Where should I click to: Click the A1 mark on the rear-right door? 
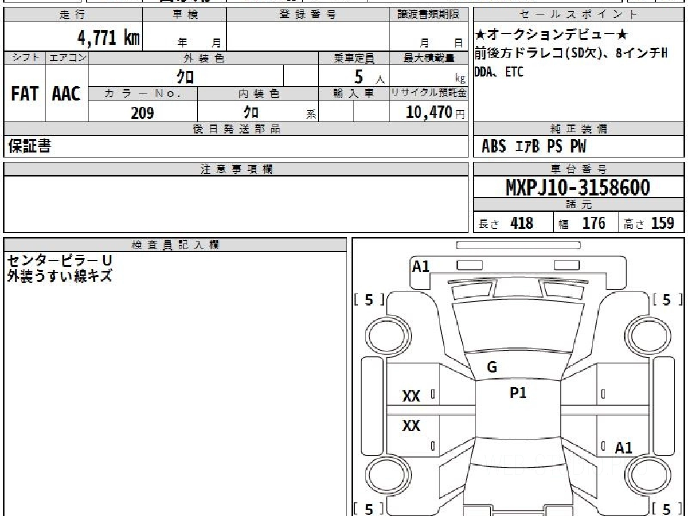(623, 448)
